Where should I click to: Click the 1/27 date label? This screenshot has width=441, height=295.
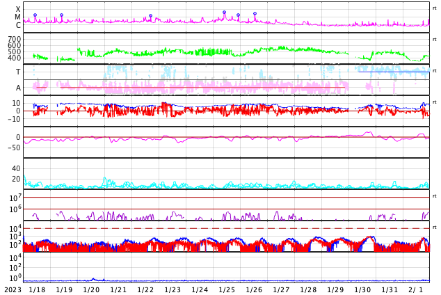pos(281,289)
